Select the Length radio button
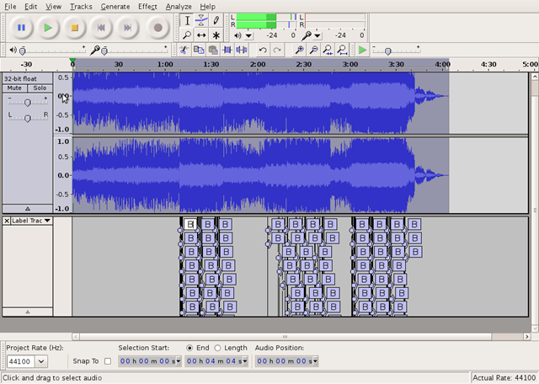 [x=217, y=348]
